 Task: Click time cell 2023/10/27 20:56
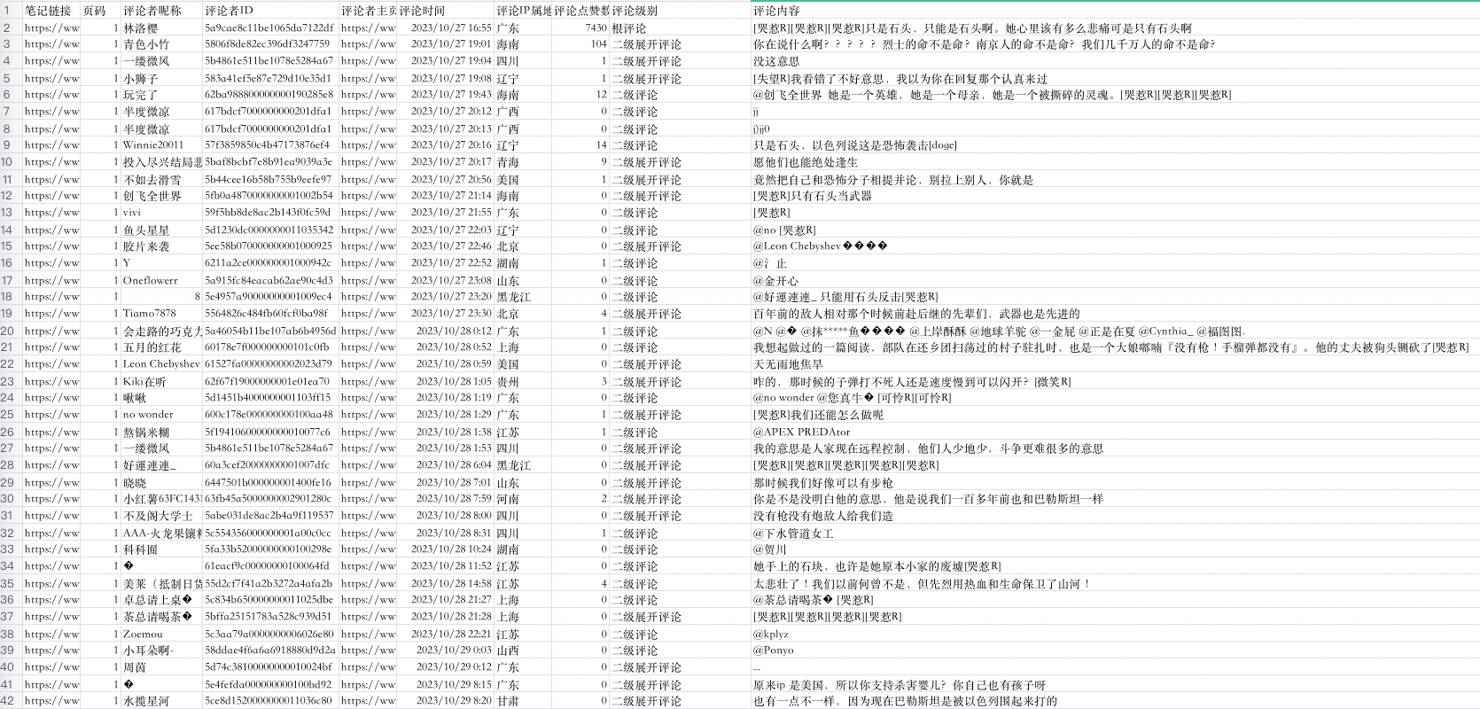pos(446,179)
